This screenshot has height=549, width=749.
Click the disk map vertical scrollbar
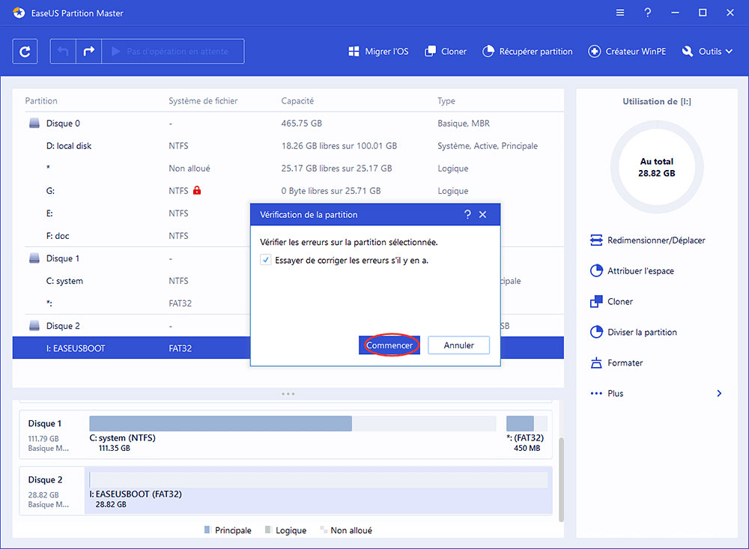(x=561, y=479)
